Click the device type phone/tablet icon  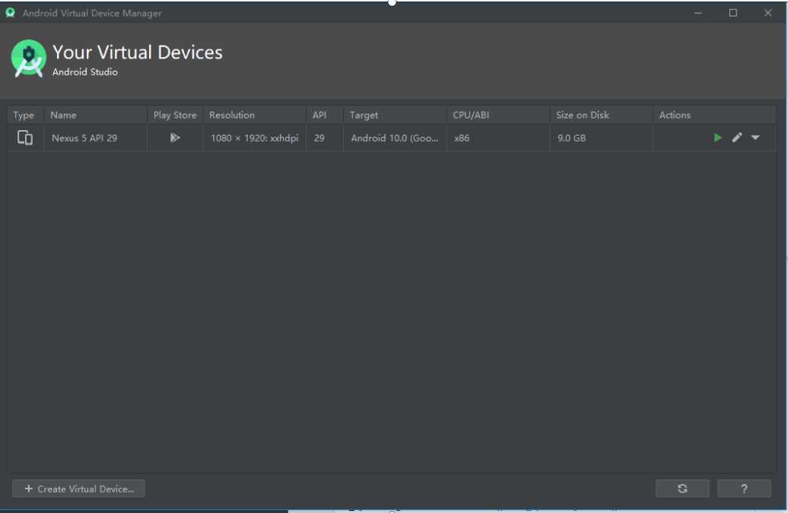pos(25,138)
